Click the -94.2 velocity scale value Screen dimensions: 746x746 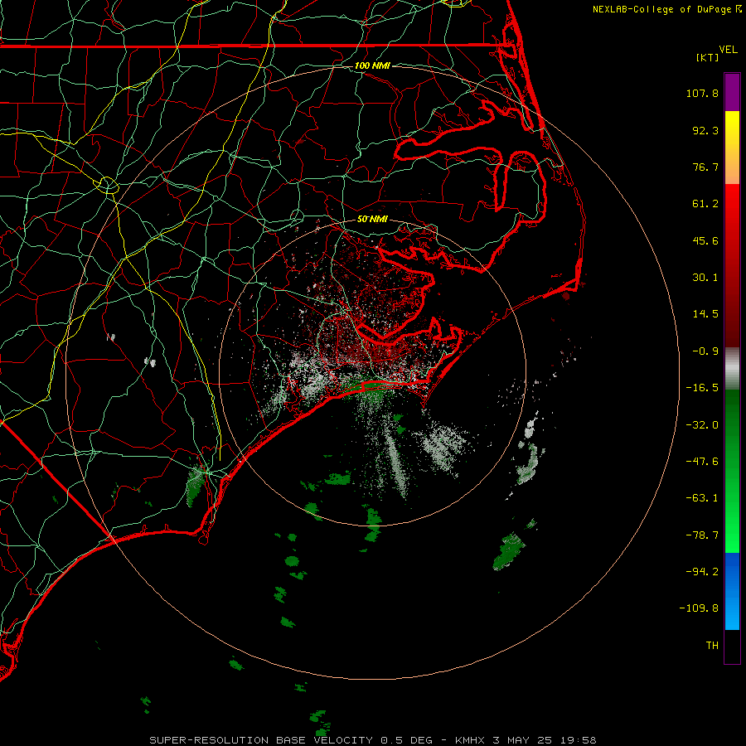click(x=702, y=572)
